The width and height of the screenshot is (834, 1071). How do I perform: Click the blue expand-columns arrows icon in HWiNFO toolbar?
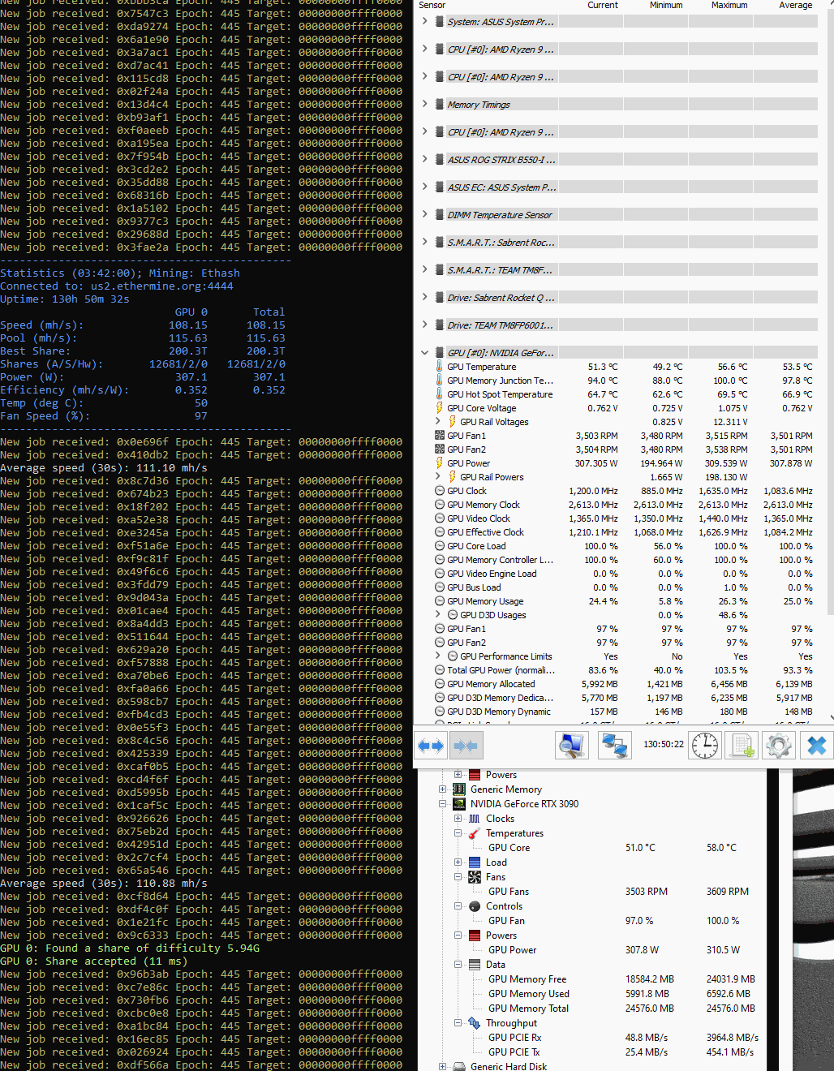tap(431, 746)
